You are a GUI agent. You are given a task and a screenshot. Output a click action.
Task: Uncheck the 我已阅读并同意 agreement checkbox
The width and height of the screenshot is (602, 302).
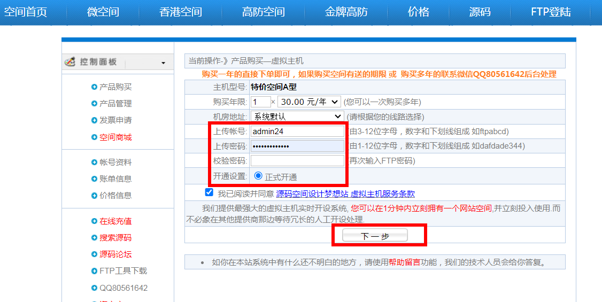pyautogui.click(x=209, y=192)
